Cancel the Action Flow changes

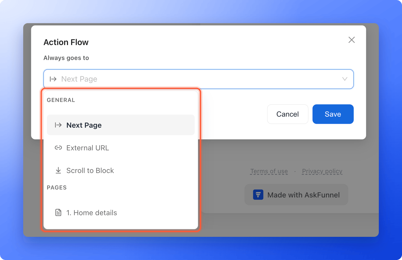tap(288, 114)
